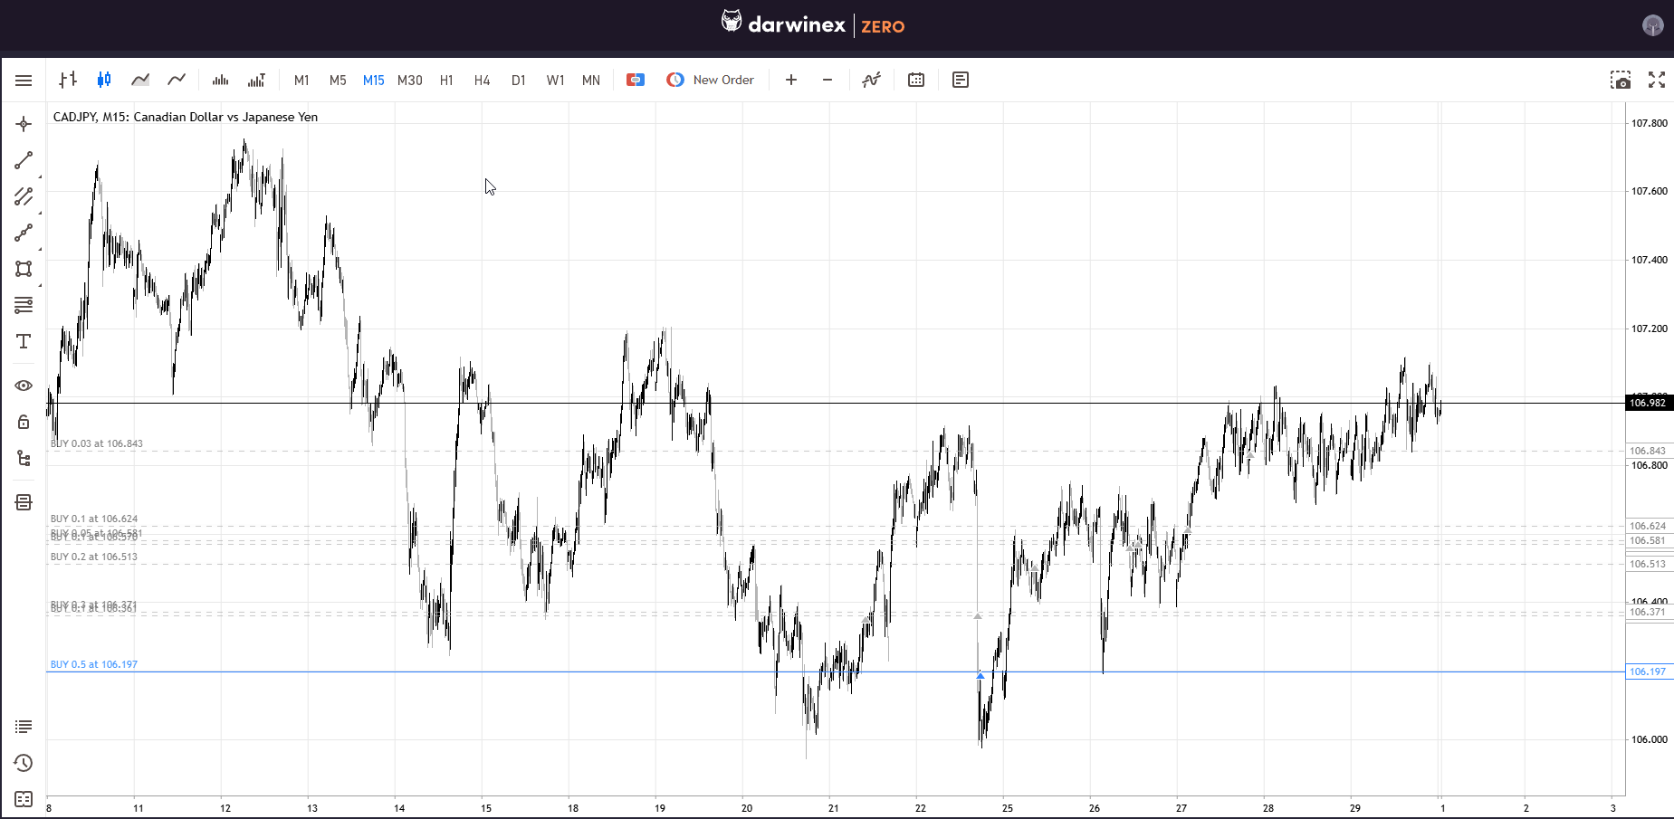Select M30 timeframe
The height and width of the screenshot is (819, 1674).
coord(410,80)
